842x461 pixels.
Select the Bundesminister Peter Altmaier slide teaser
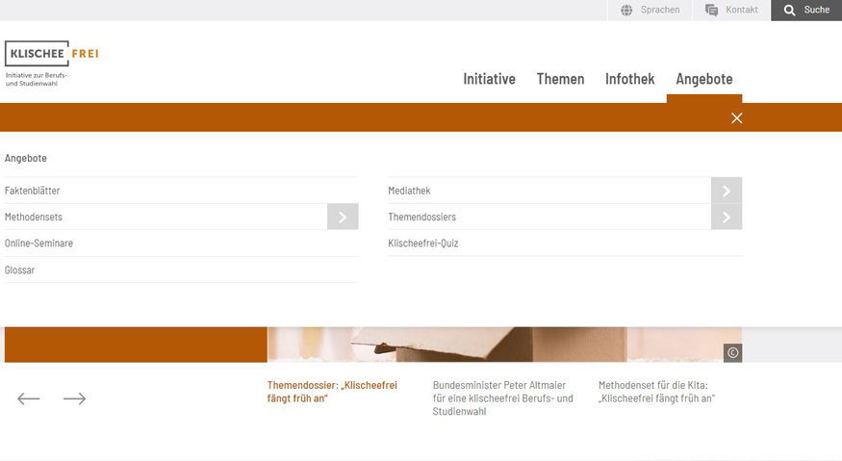(x=502, y=397)
